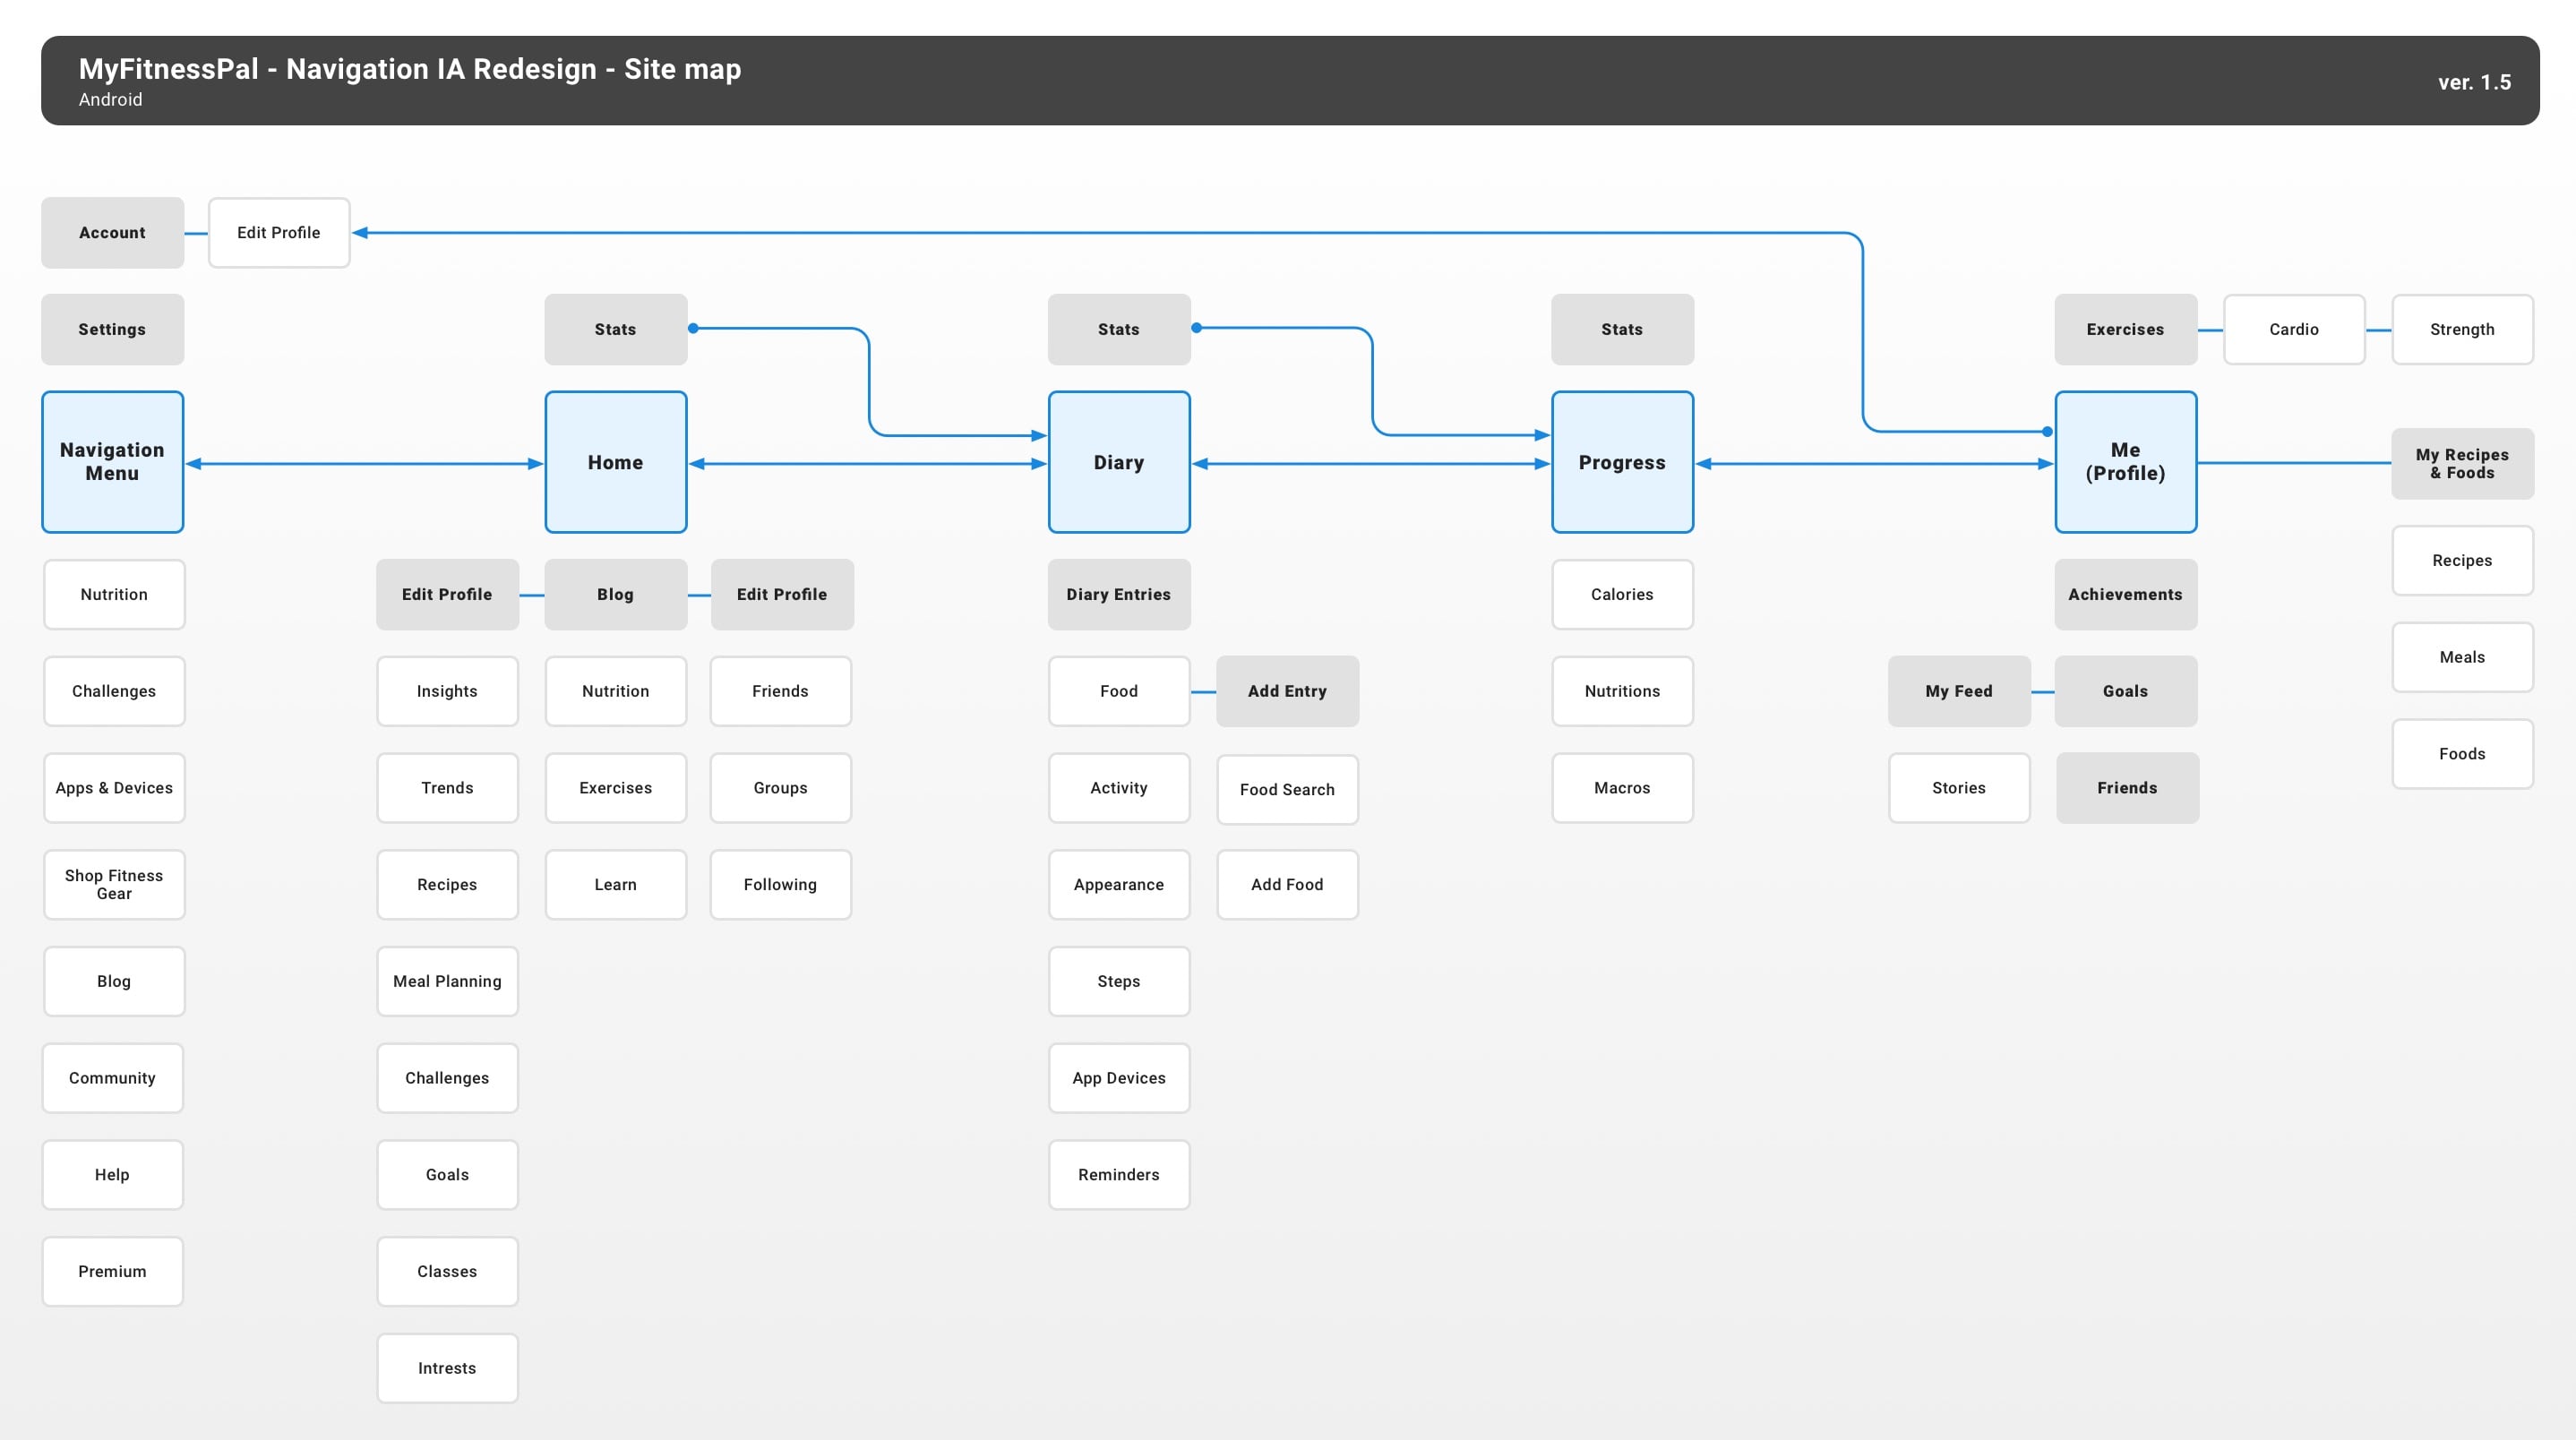The width and height of the screenshot is (2576, 1440).
Task: Click the Shop Fitness Gear box
Action: coord(114,885)
